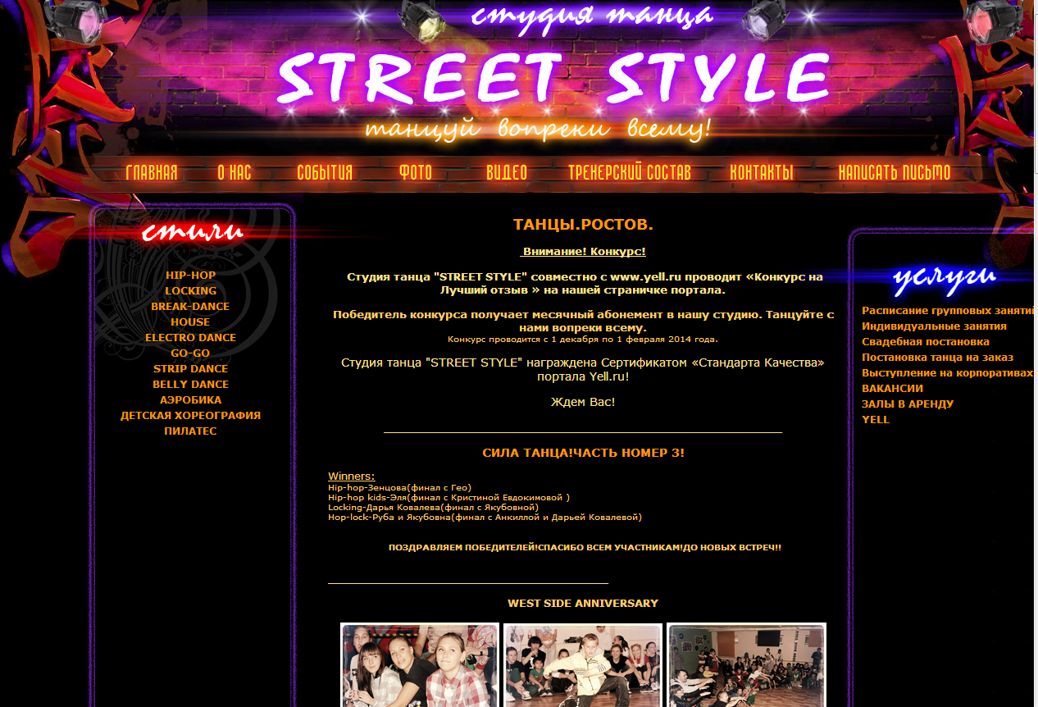
Task: Select ДЕТСКАЯ ХОРЕОГРАФИЯ in the styles list
Action: coord(190,416)
